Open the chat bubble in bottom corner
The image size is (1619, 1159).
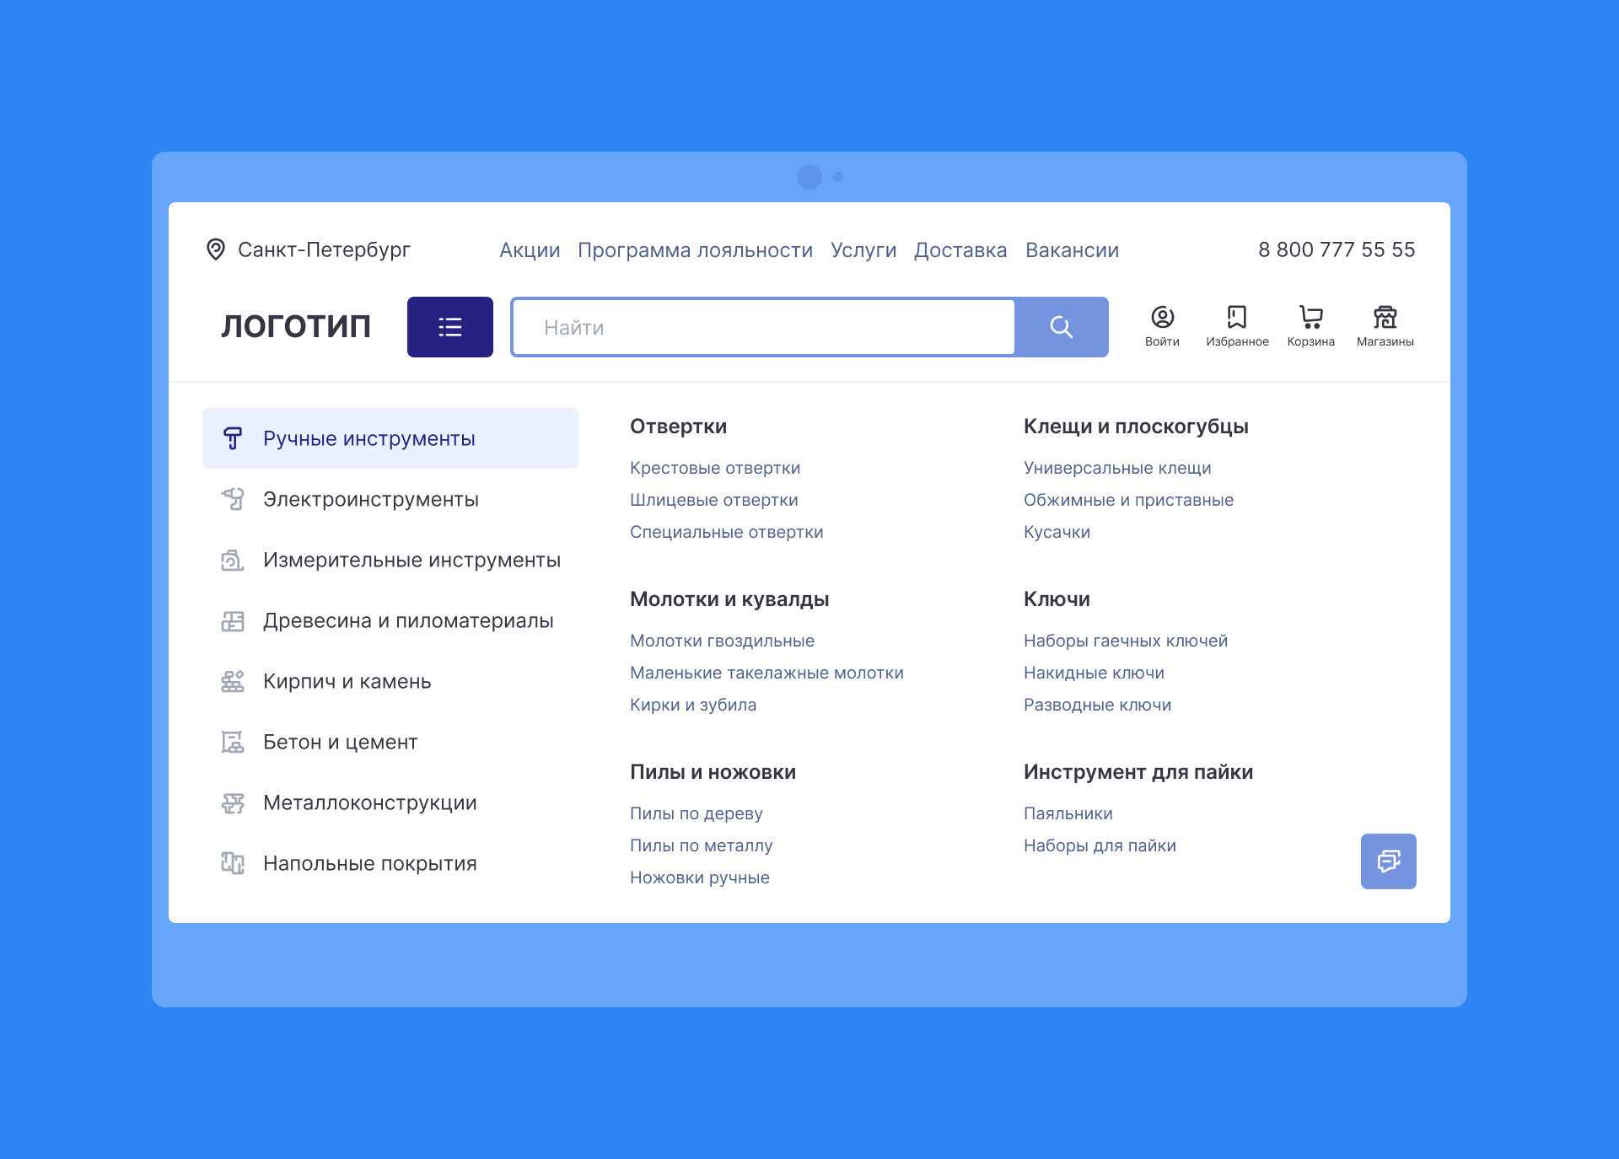[x=1388, y=861]
